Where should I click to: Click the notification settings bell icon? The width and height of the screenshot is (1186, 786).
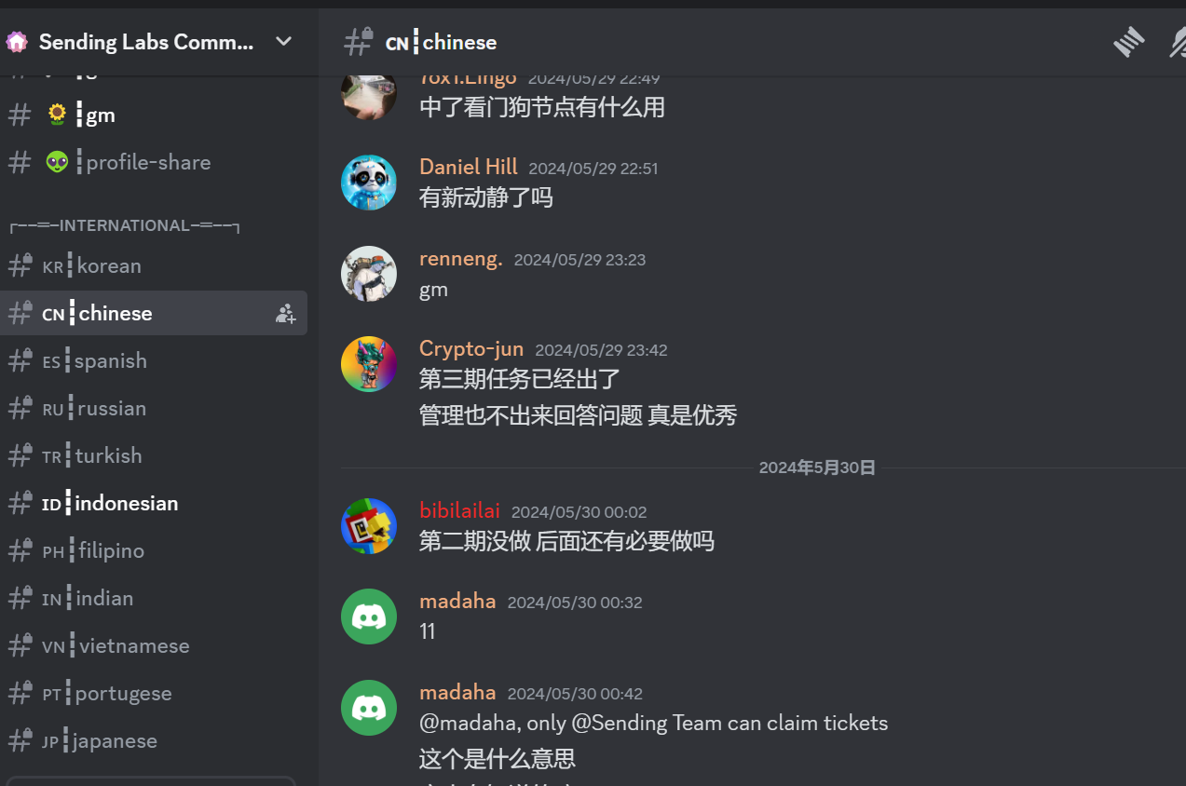(1178, 42)
